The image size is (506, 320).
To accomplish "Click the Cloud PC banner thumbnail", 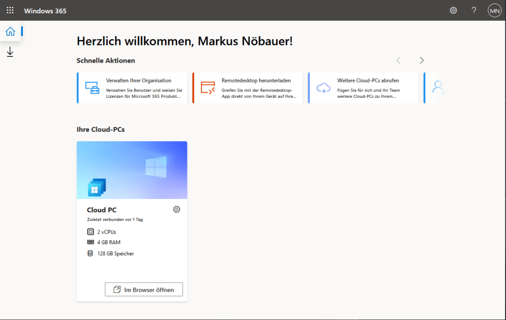I will pos(132,170).
